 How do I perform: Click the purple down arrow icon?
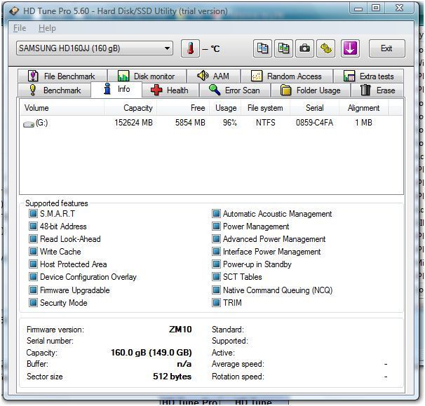point(350,48)
